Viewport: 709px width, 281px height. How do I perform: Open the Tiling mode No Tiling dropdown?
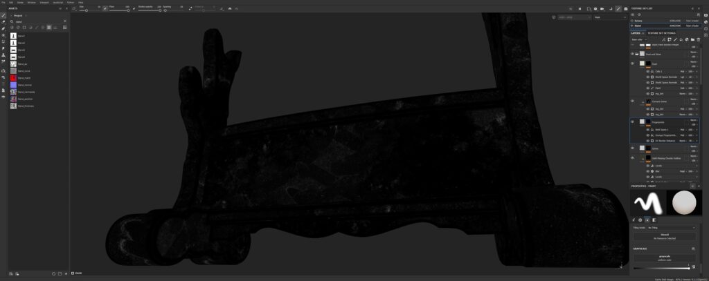pos(672,228)
